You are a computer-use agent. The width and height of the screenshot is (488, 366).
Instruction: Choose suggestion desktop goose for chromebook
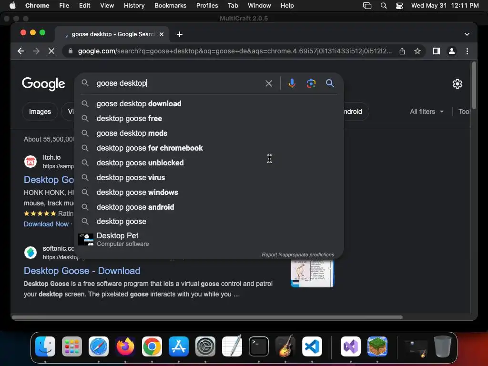click(x=209, y=148)
